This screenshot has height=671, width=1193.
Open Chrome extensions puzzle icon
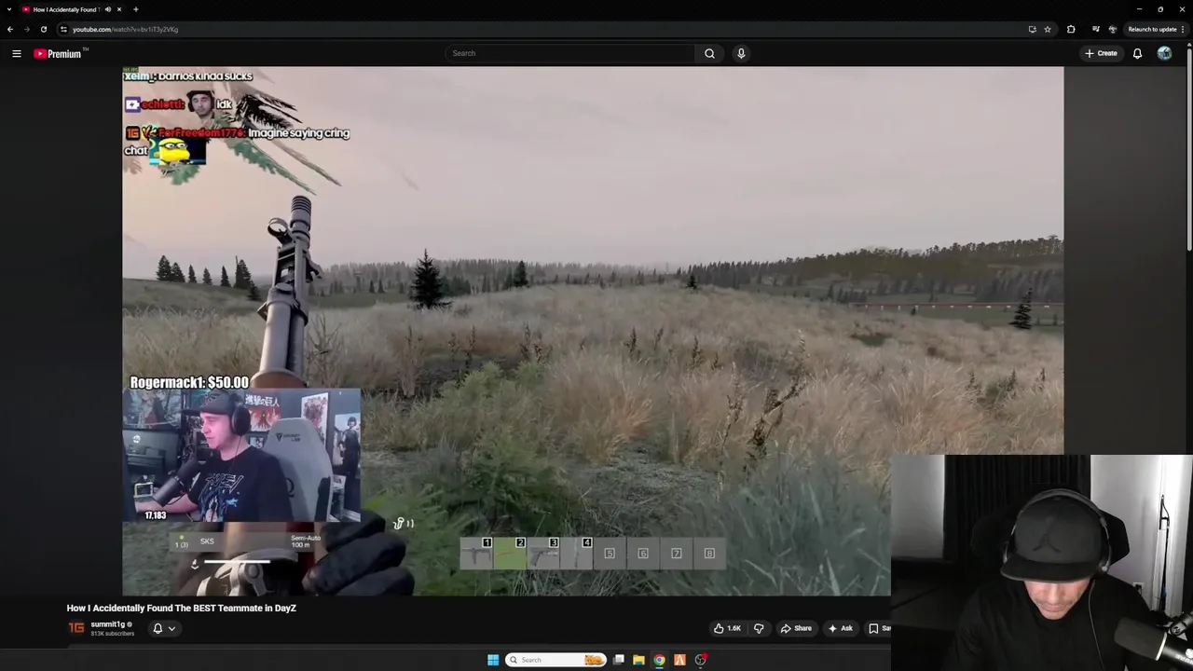click(1071, 29)
